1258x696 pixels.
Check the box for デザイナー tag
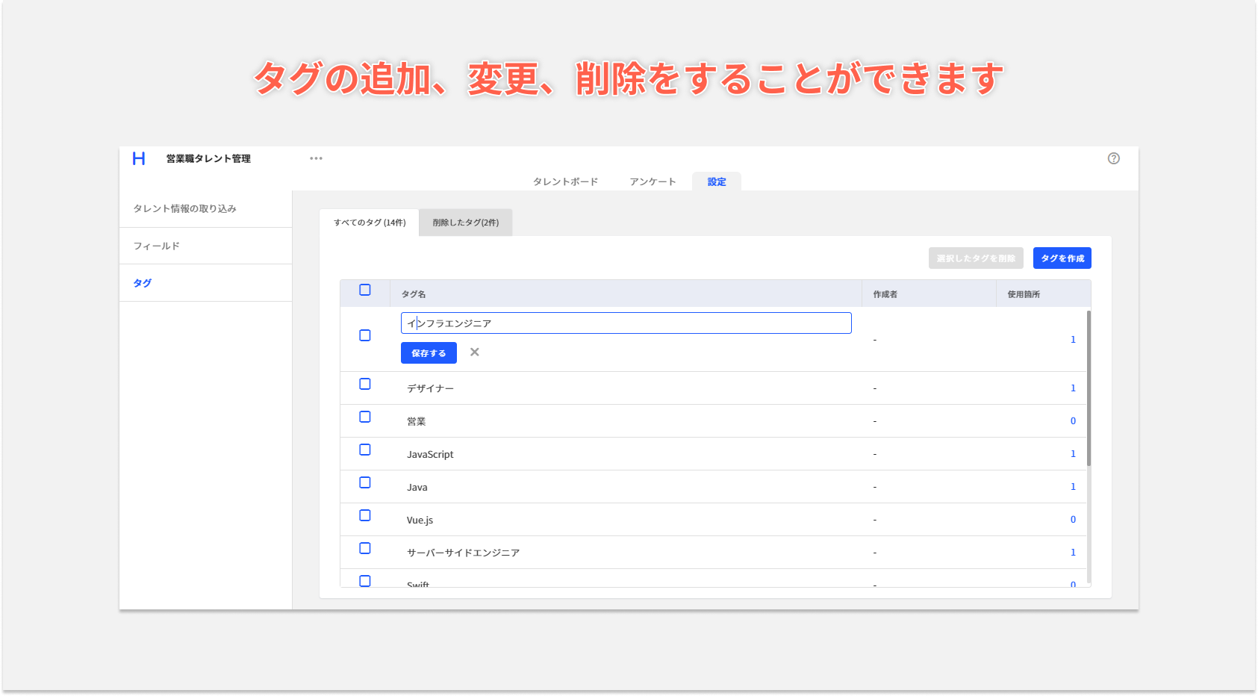[x=365, y=385]
